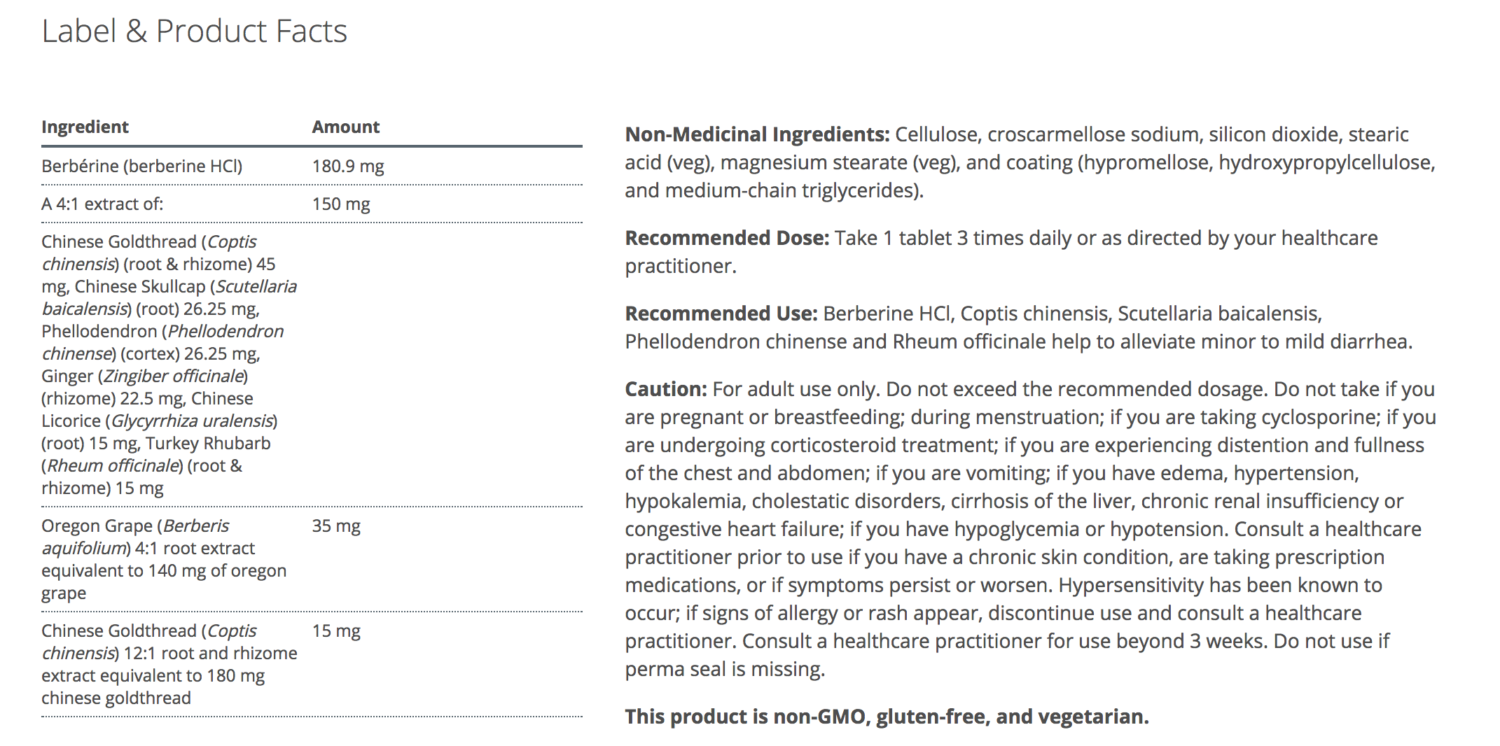Click the "Non-Medicinal Ingredients:" bold label
The height and width of the screenshot is (746, 1500).
pyautogui.click(x=756, y=134)
